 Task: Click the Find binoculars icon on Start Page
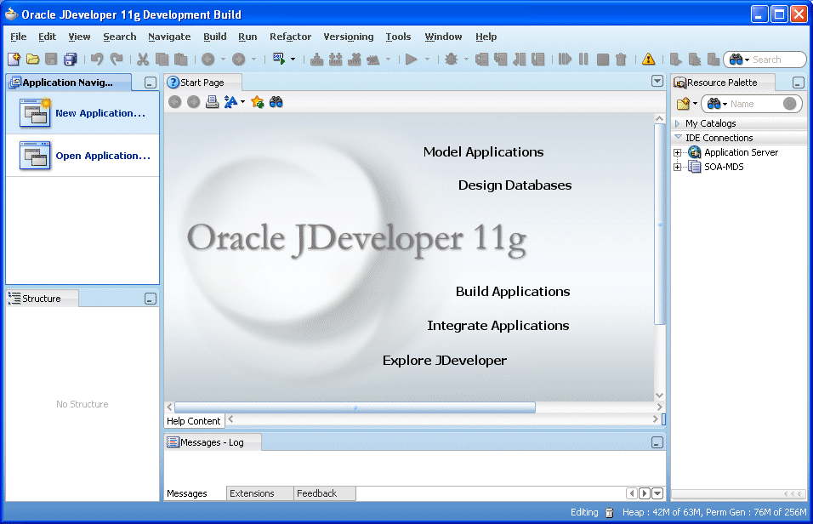[x=276, y=102]
